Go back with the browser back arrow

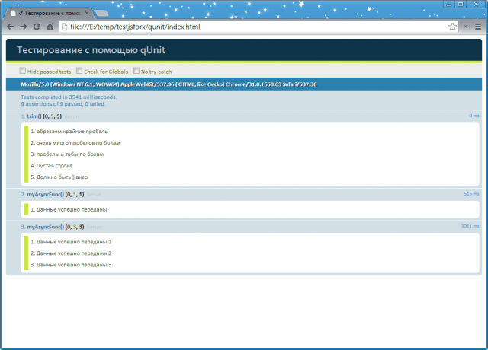pyautogui.click(x=10, y=27)
